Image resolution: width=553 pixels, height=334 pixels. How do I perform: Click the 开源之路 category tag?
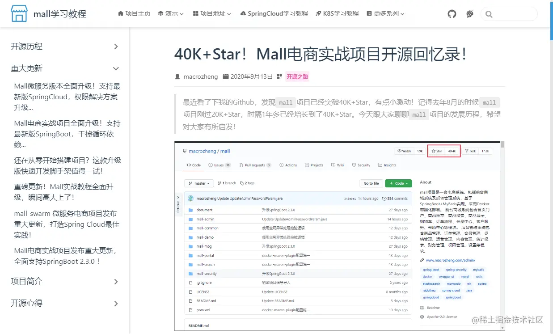tap(297, 76)
